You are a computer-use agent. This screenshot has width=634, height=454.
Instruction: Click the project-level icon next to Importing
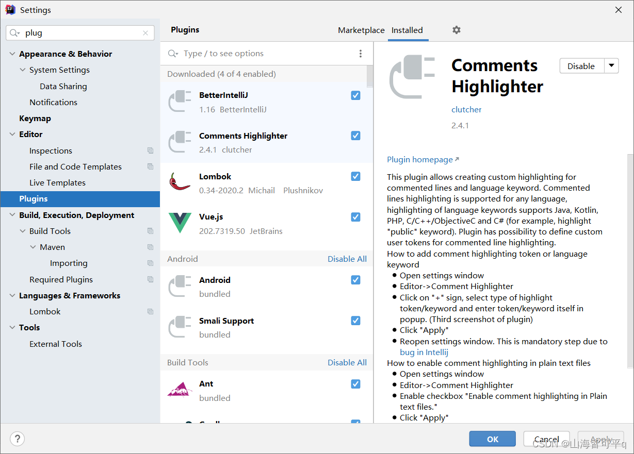pos(150,263)
